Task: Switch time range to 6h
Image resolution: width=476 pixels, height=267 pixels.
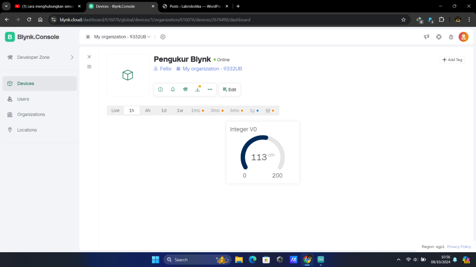Action: [148, 111]
